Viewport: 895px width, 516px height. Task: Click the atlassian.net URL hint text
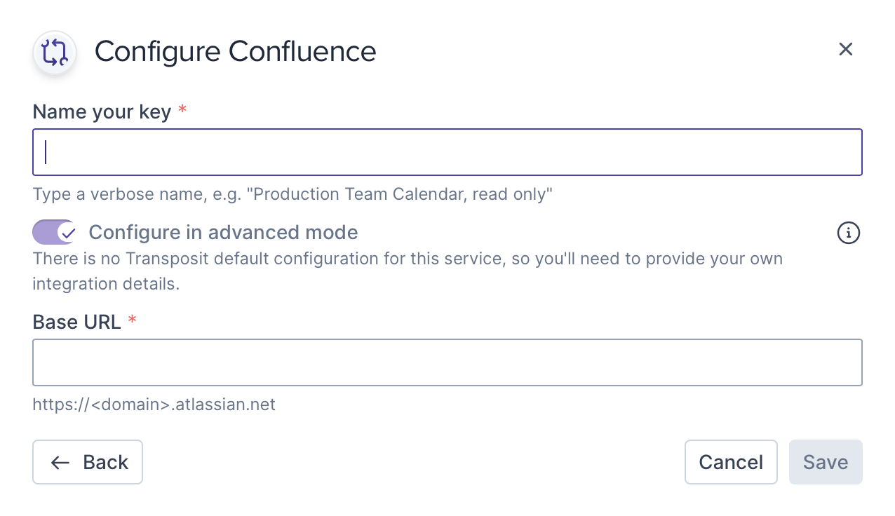tap(154, 405)
